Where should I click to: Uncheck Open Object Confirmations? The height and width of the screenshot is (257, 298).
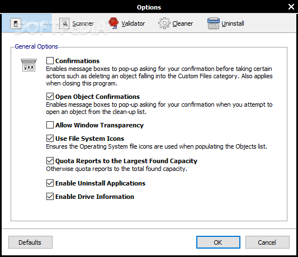(x=50, y=97)
